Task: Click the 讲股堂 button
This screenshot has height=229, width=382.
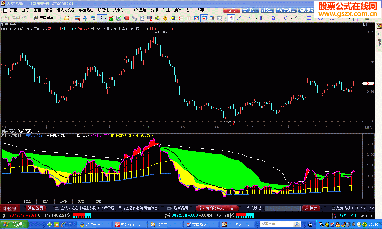Action: click(x=267, y=10)
